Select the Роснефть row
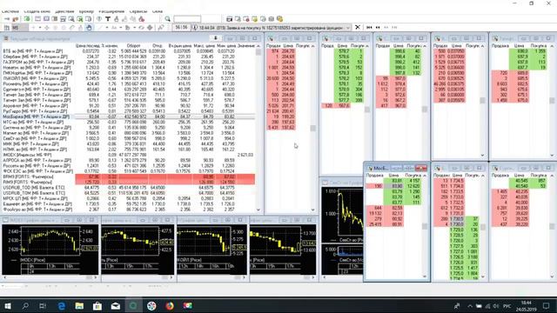The width and height of the screenshot is (557, 313). point(129,84)
